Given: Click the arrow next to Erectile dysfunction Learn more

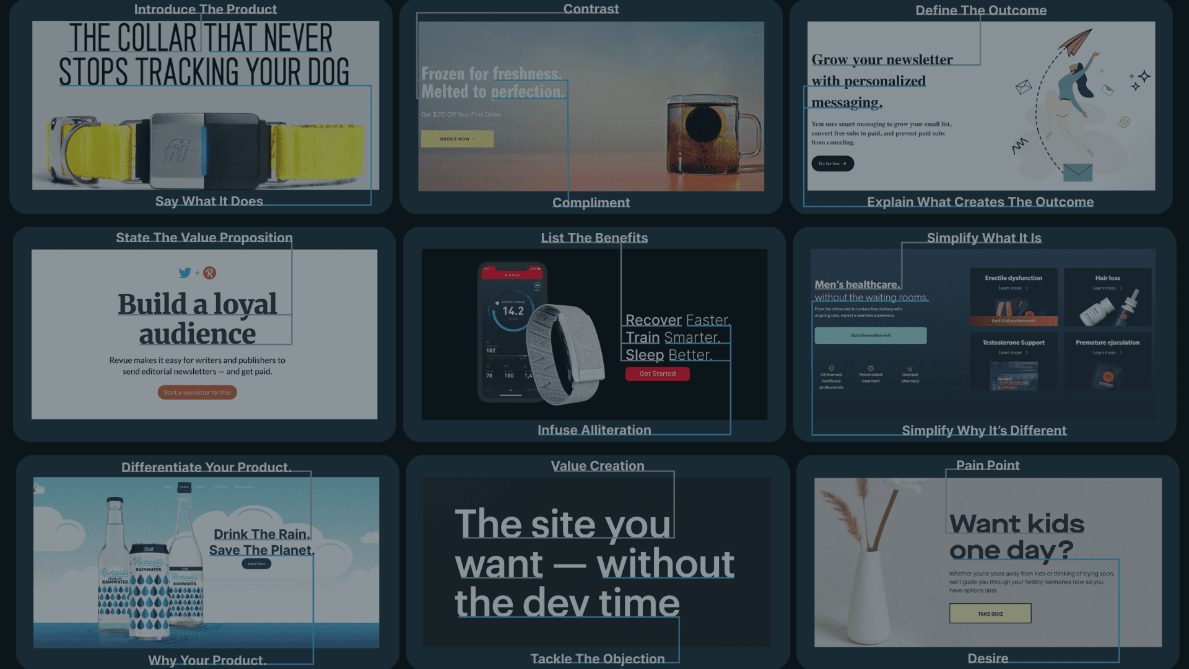Looking at the screenshot, I should tap(1027, 288).
